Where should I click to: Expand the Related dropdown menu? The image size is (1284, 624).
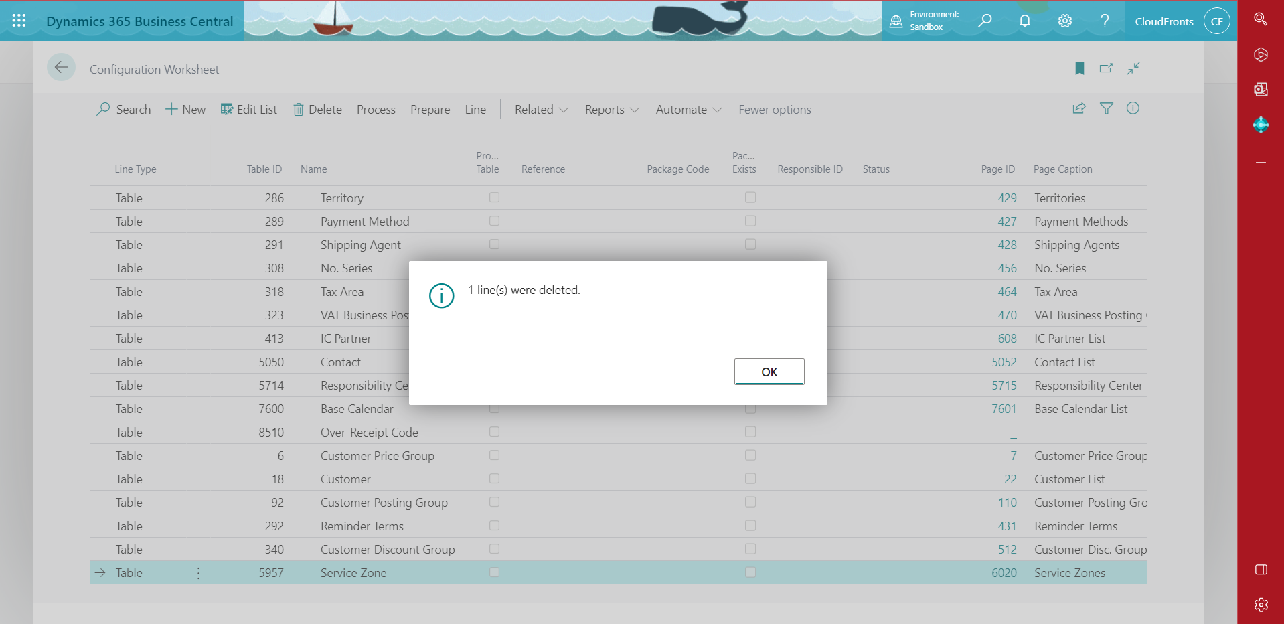point(541,110)
